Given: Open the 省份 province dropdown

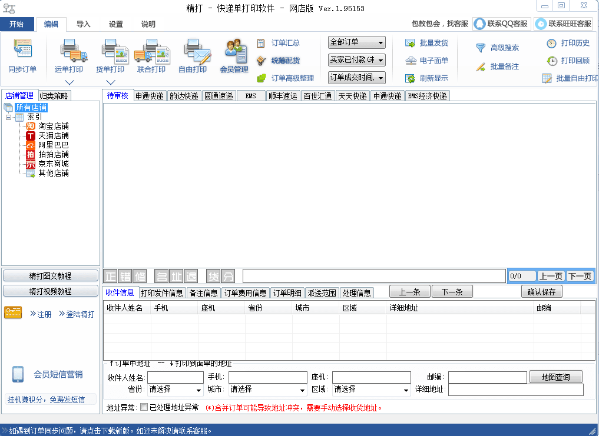Looking at the screenshot, I should pyautogui.click(x=175, y=390).
